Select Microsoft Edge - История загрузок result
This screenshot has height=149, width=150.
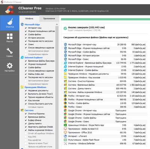pos(105,56)
